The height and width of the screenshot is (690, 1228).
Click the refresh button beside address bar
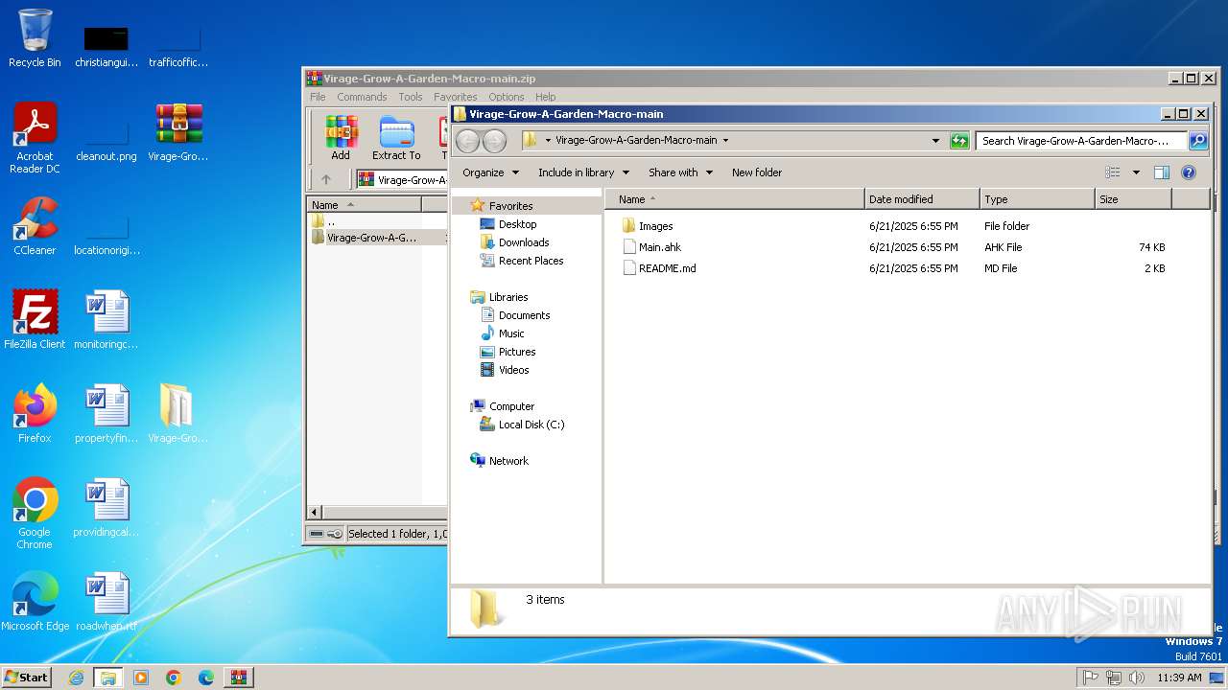[x=959, y=141]
